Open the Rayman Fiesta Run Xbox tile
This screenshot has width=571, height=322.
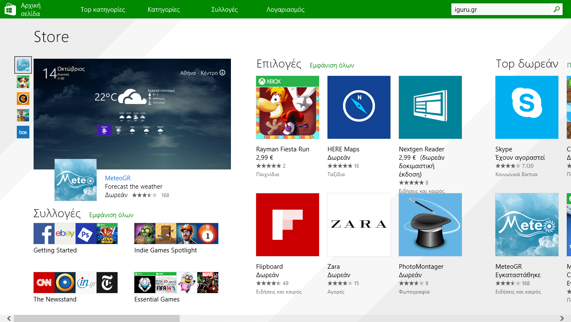[x=287, y=107]
